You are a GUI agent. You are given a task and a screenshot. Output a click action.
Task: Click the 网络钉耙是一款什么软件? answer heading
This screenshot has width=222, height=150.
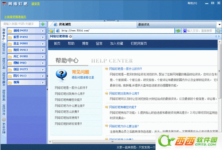point(126,69)
